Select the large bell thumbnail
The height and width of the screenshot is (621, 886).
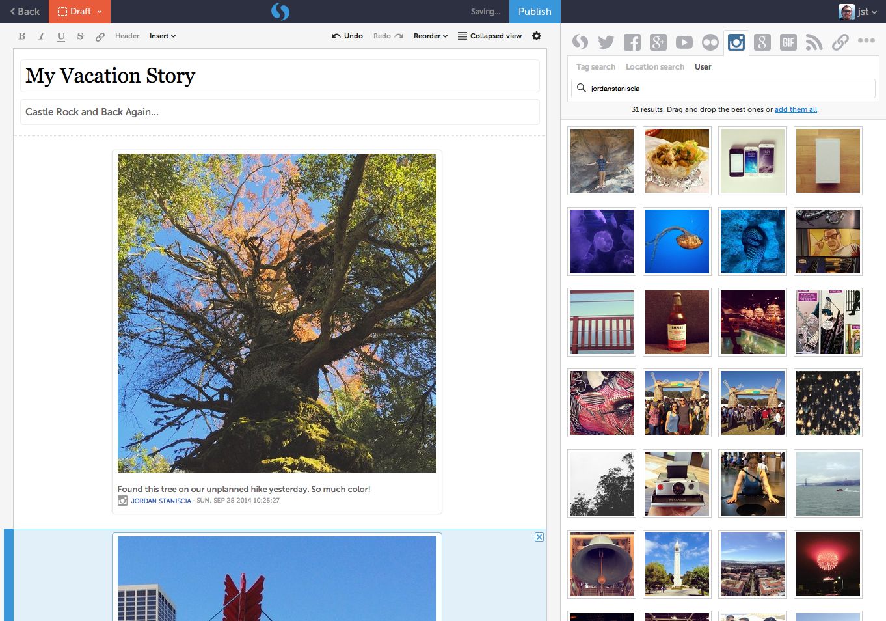click(x=602, y=564)
